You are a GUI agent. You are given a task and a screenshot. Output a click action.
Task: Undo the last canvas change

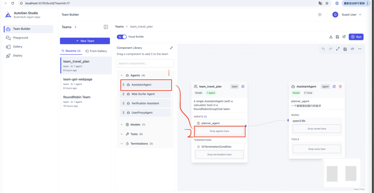pyautogui.click(x=323, y=49)
